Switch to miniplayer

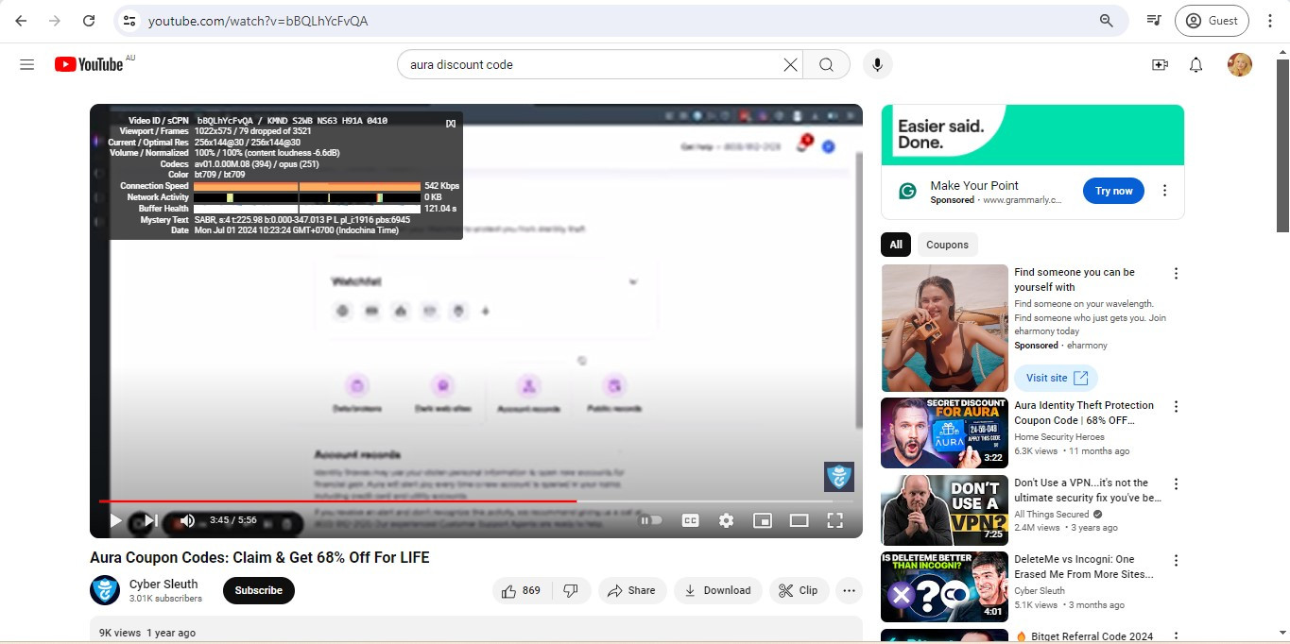pyautogui.click(x=763, y=520)
